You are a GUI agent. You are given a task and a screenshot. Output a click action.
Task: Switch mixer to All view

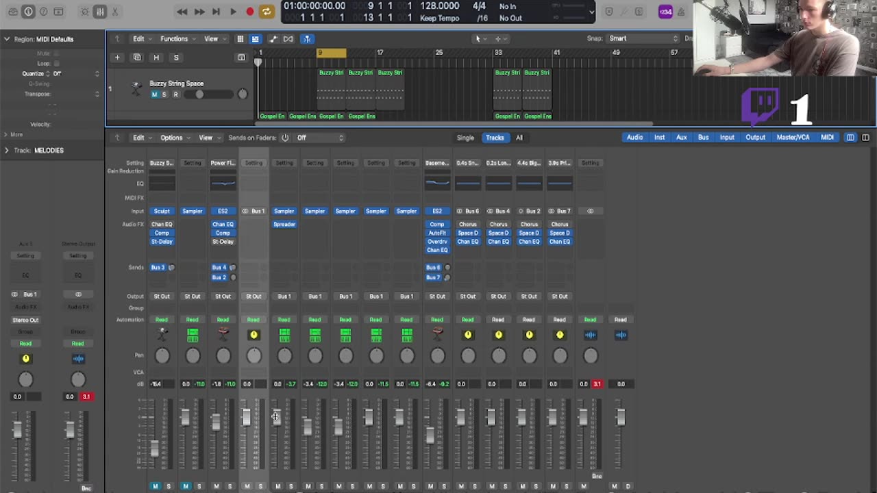(x=519, y=138)
